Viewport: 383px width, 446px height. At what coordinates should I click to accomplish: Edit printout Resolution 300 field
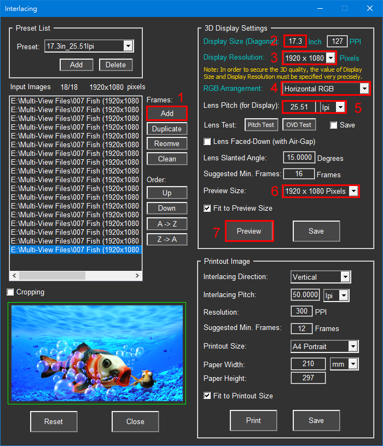click(301, 311)
